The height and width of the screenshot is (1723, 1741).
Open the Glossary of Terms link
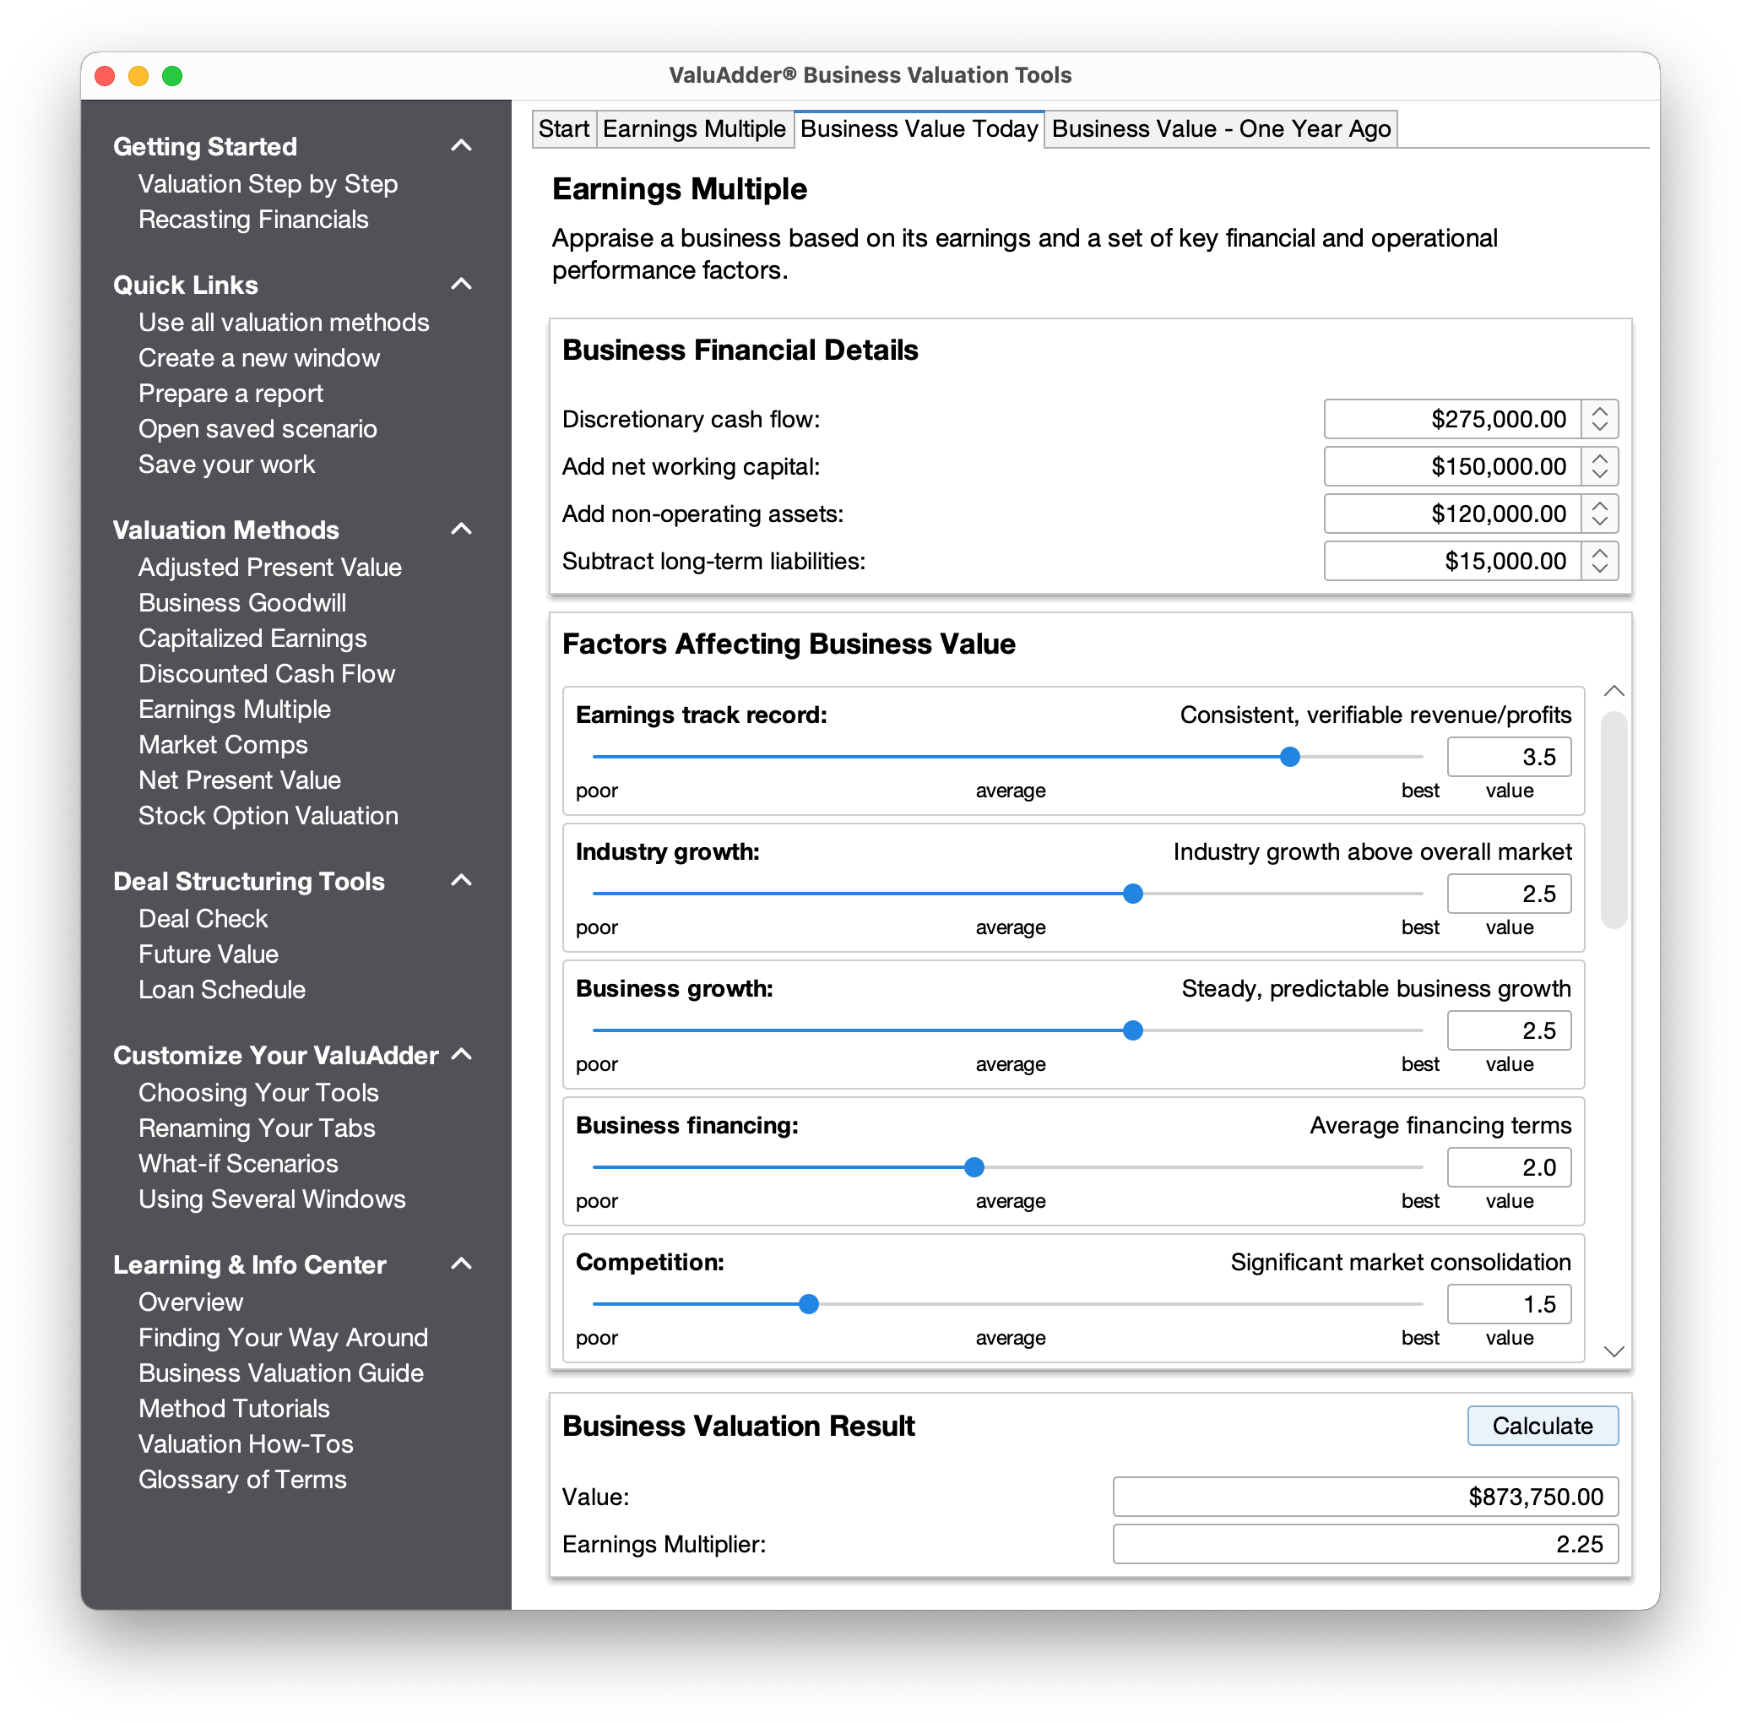[x=242, y=1479]
